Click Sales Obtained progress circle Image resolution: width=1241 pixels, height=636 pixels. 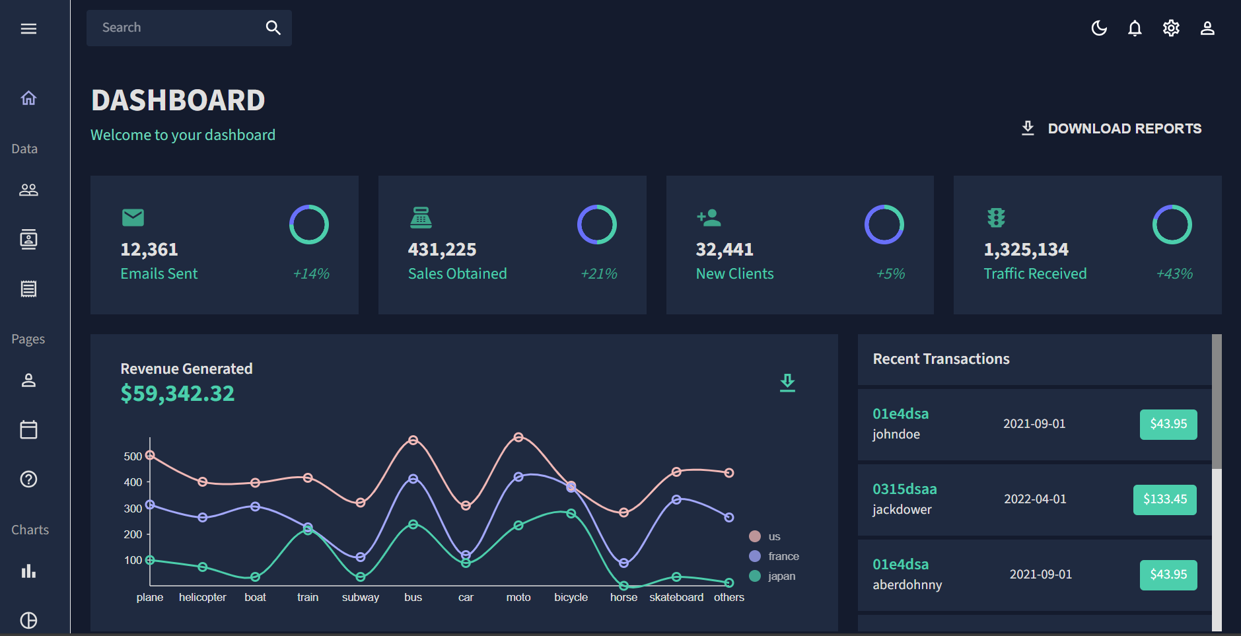pos(597,225)
